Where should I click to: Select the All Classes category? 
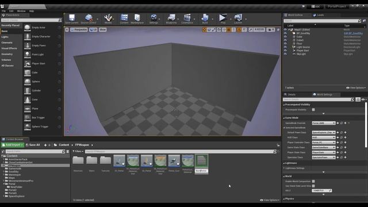coord(7,66)
